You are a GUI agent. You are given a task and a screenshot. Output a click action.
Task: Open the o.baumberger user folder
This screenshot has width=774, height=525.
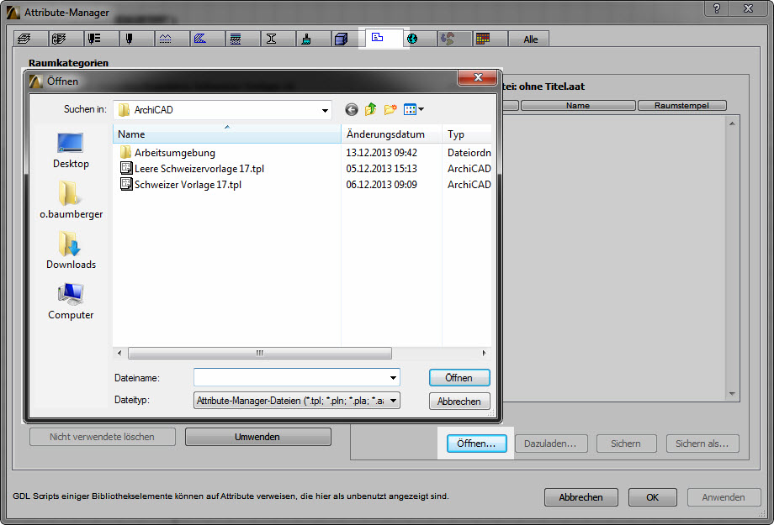[x=71, y=200]
